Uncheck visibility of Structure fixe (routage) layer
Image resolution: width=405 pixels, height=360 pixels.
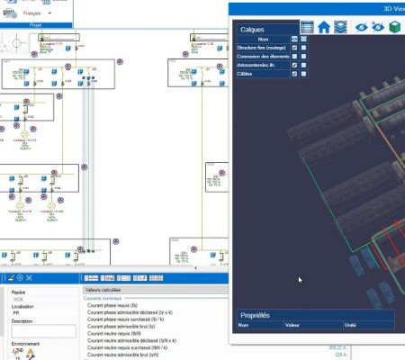(x=294, y=48)
